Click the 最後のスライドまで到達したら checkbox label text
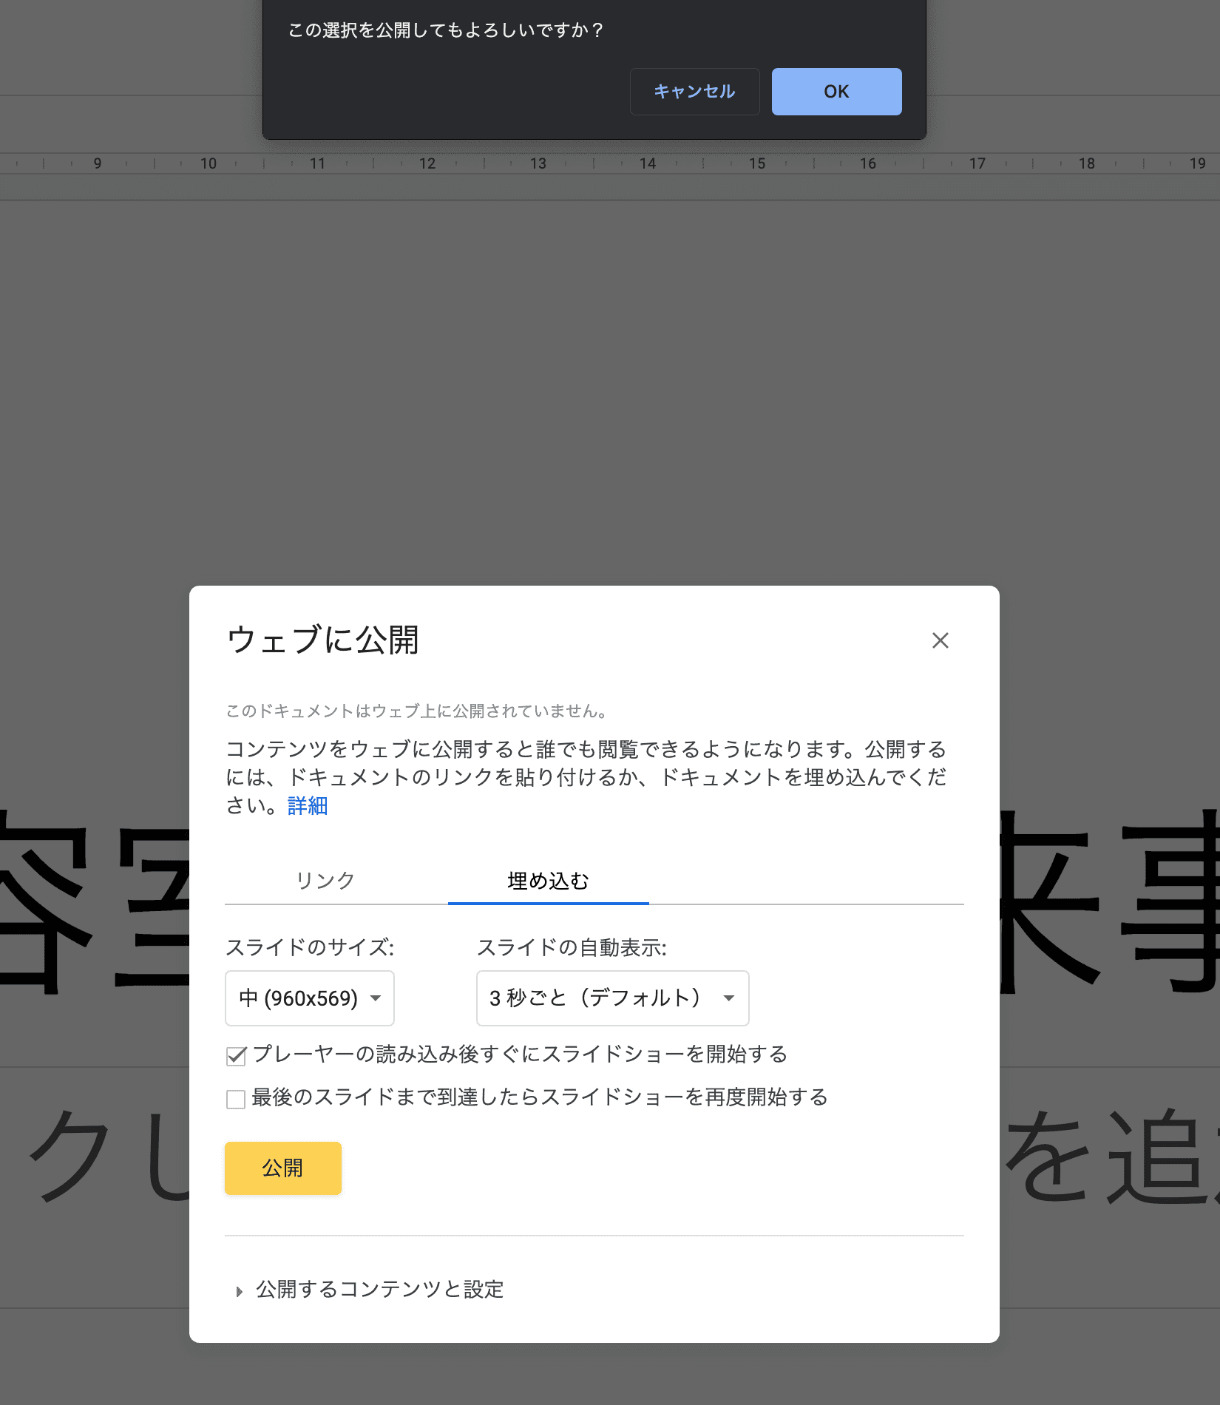Viewport: 1220px width, 1405px height. click(x=540, y=1097)
